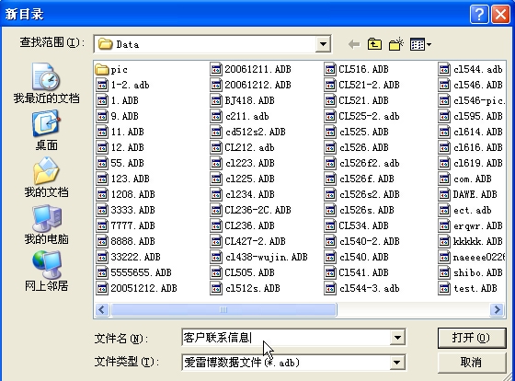Select the pic folder

point(111,69)
